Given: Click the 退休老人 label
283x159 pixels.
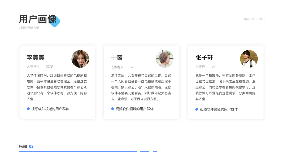Looking at the screenshot, I should [117, 67].
